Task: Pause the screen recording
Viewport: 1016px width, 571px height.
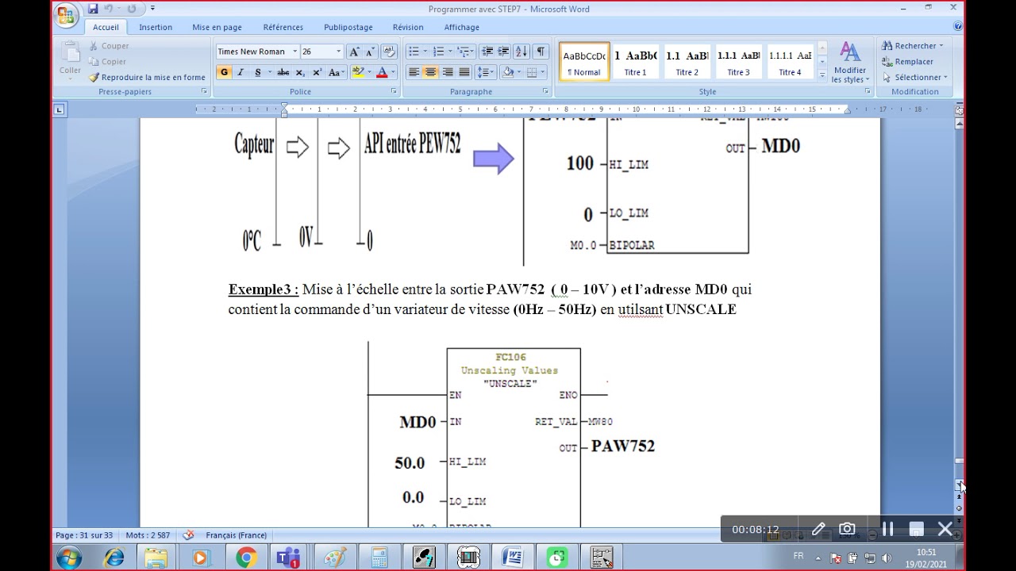Action: (887, 529)
